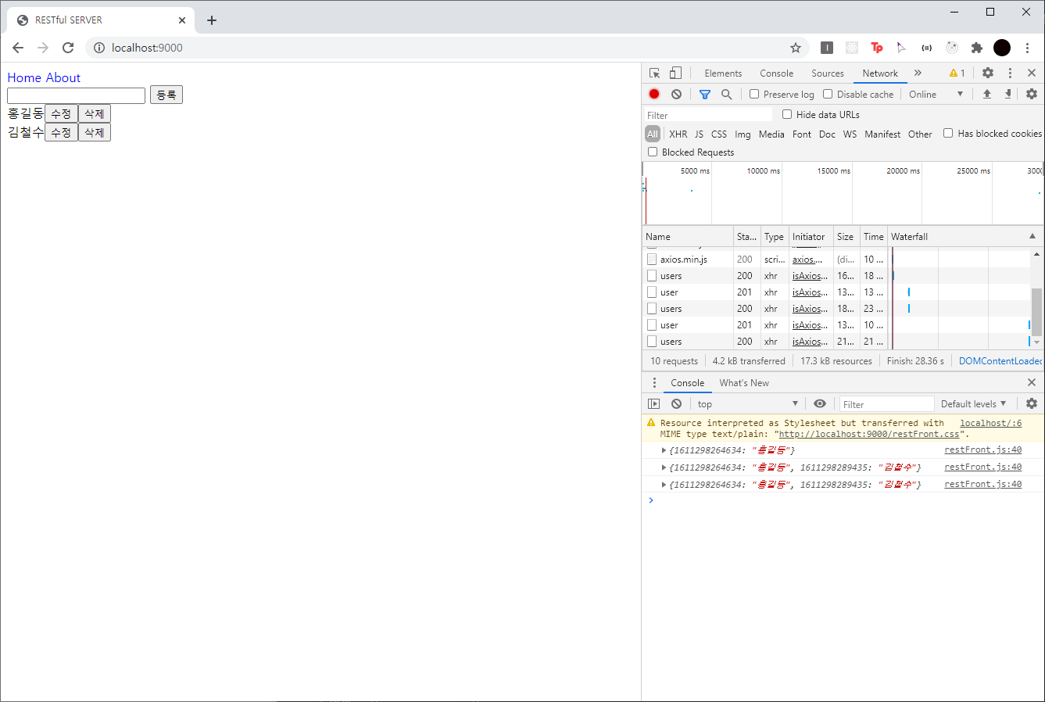Image resolution: width=1045 pixels, height=702 pixels.
Task: Clear the network log
Action: point(677,95)
